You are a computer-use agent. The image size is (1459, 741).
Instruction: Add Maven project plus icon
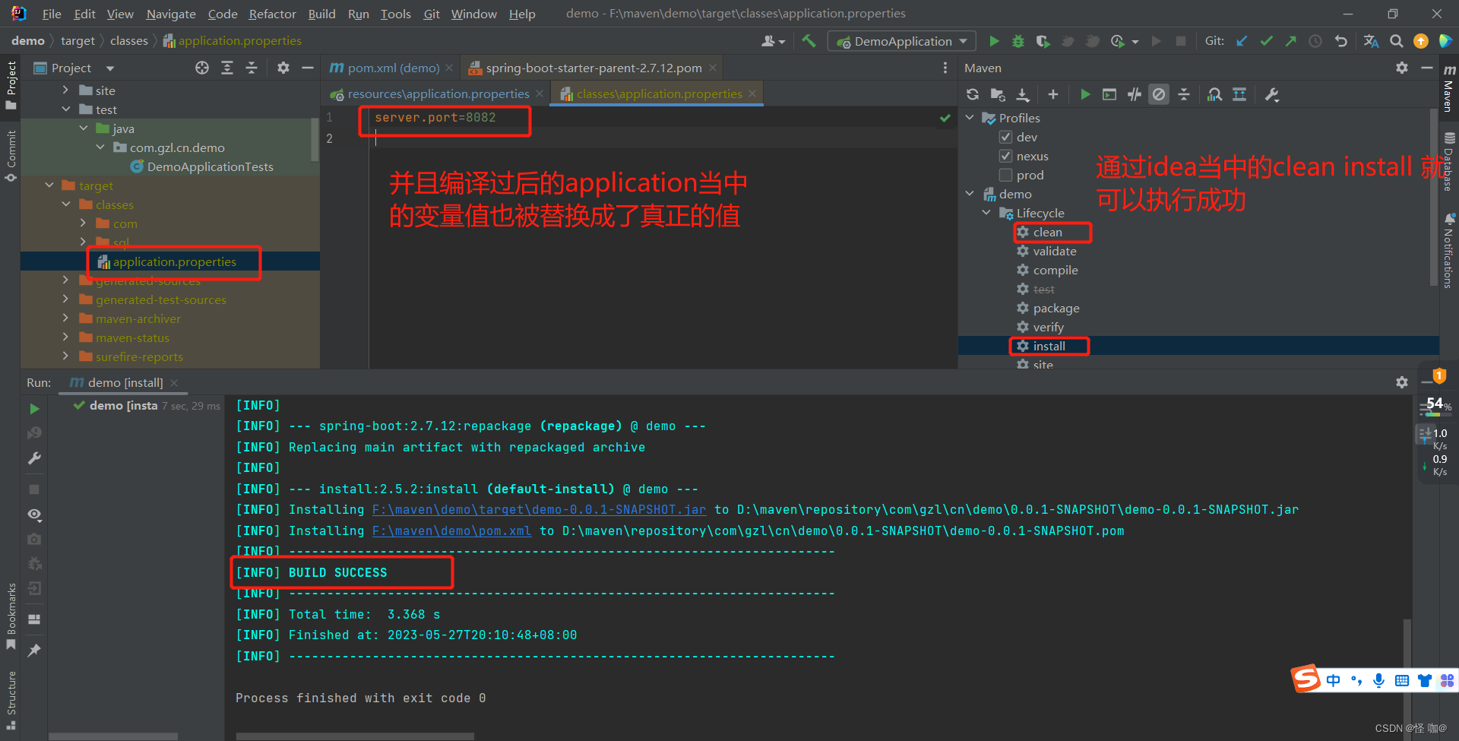coord(1052,94)
